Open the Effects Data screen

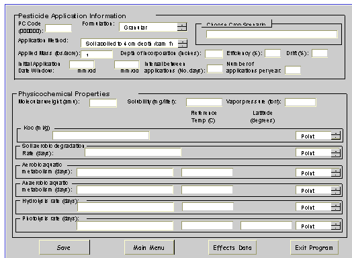coord(232,247)
